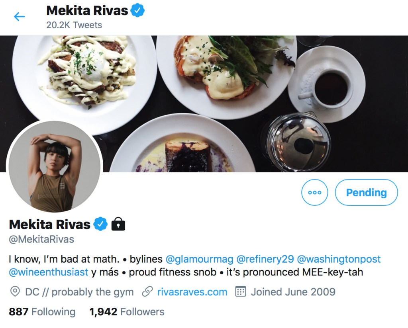Click the 20.2K Tweets count in header

click(x=74, y=25)
